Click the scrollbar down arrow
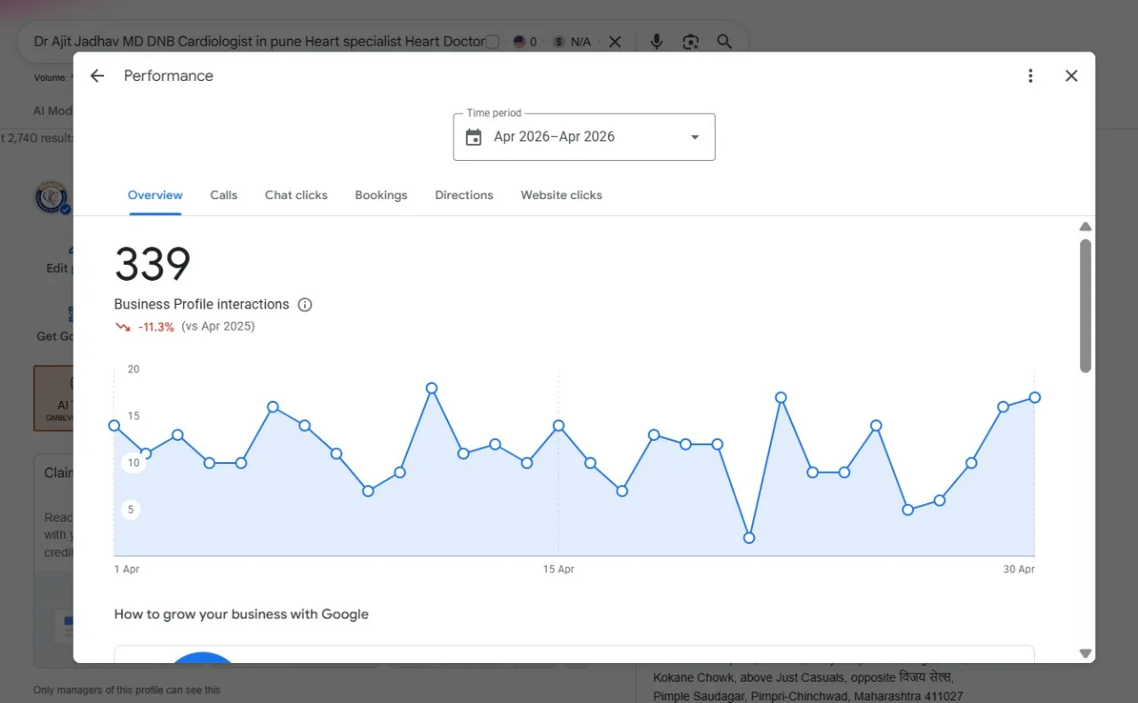This screenshot has height=703, width=1138. pos(1085,653)
